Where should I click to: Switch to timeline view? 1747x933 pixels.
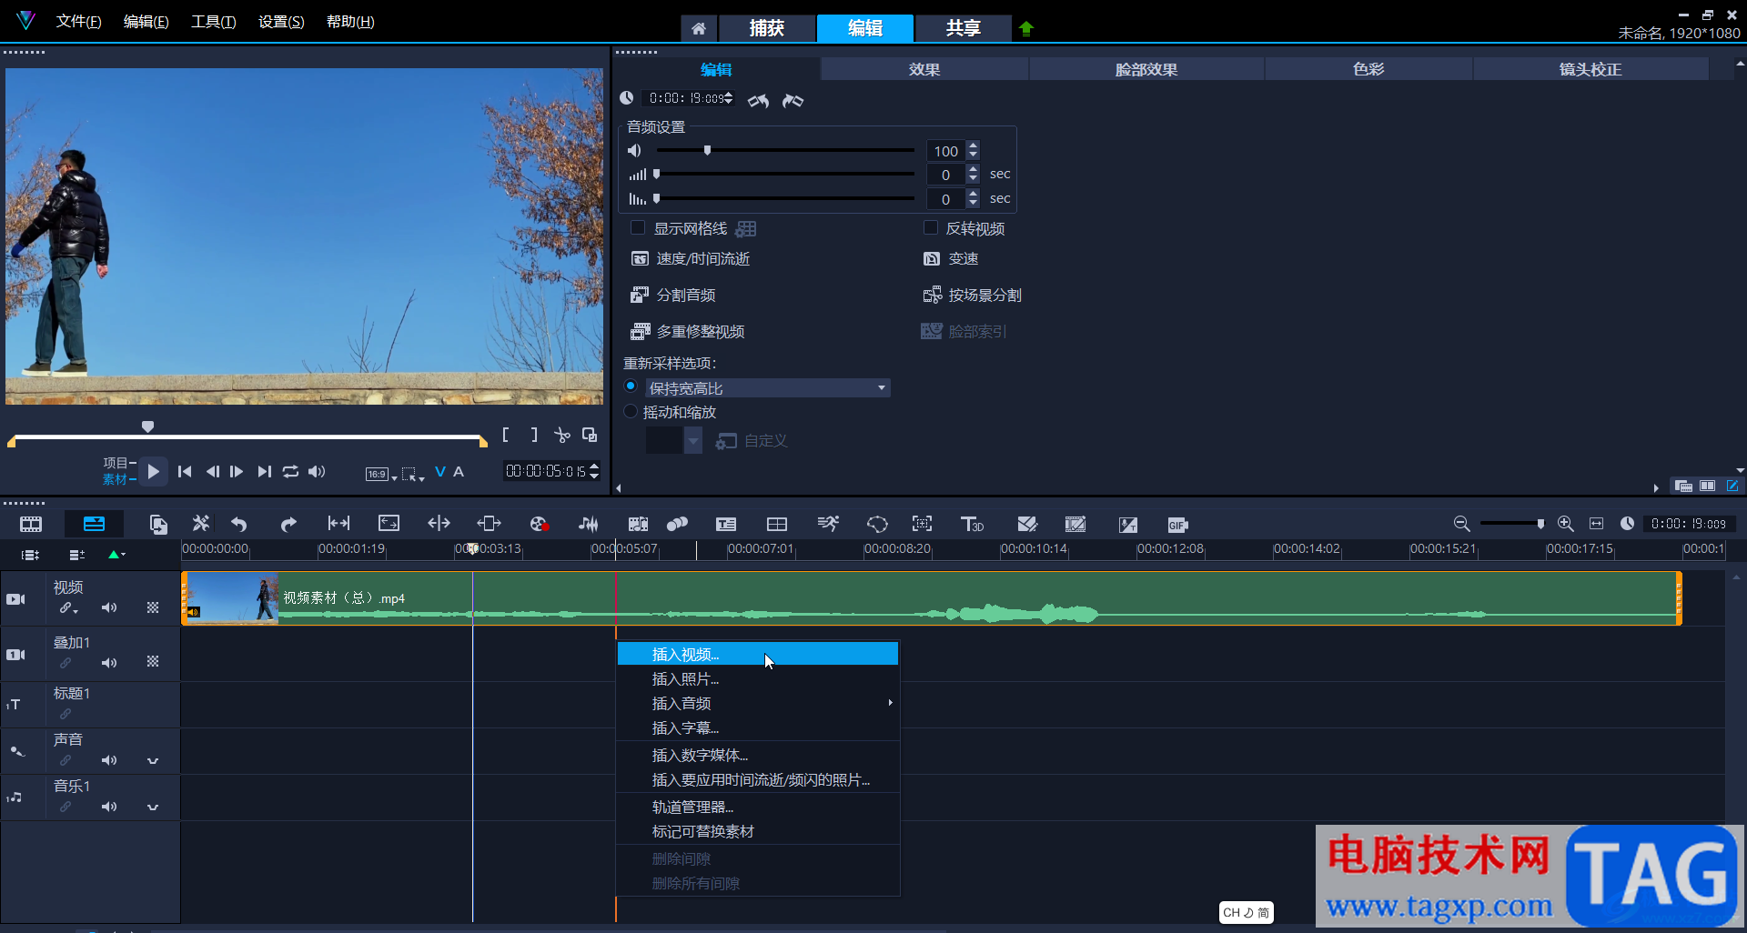pyautogui.click(x=94, y=524)
